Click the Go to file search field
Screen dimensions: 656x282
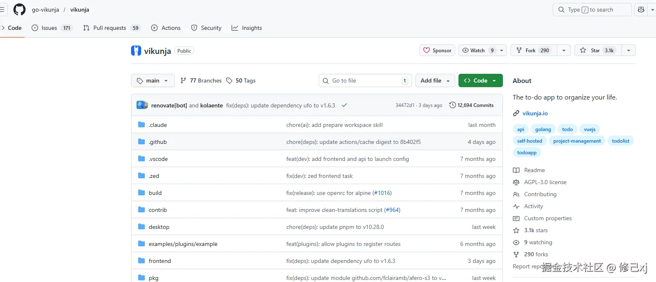point(365,80)
